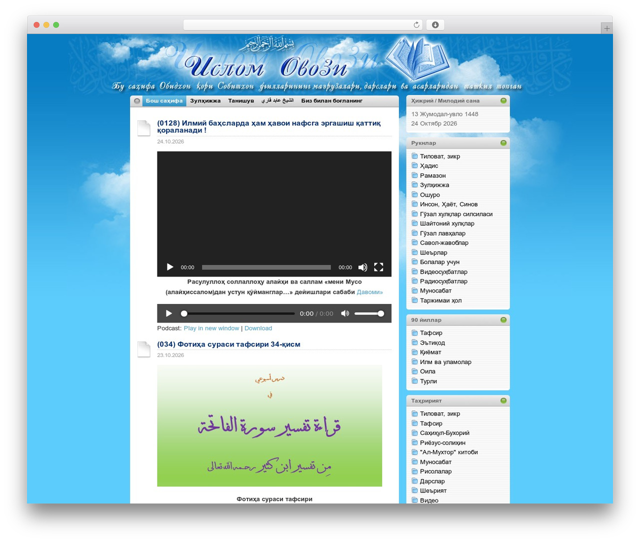This screenshot has width=640, height=542.
Task: Click the podcast audio seek bar
Action: (x=238, y=313)
